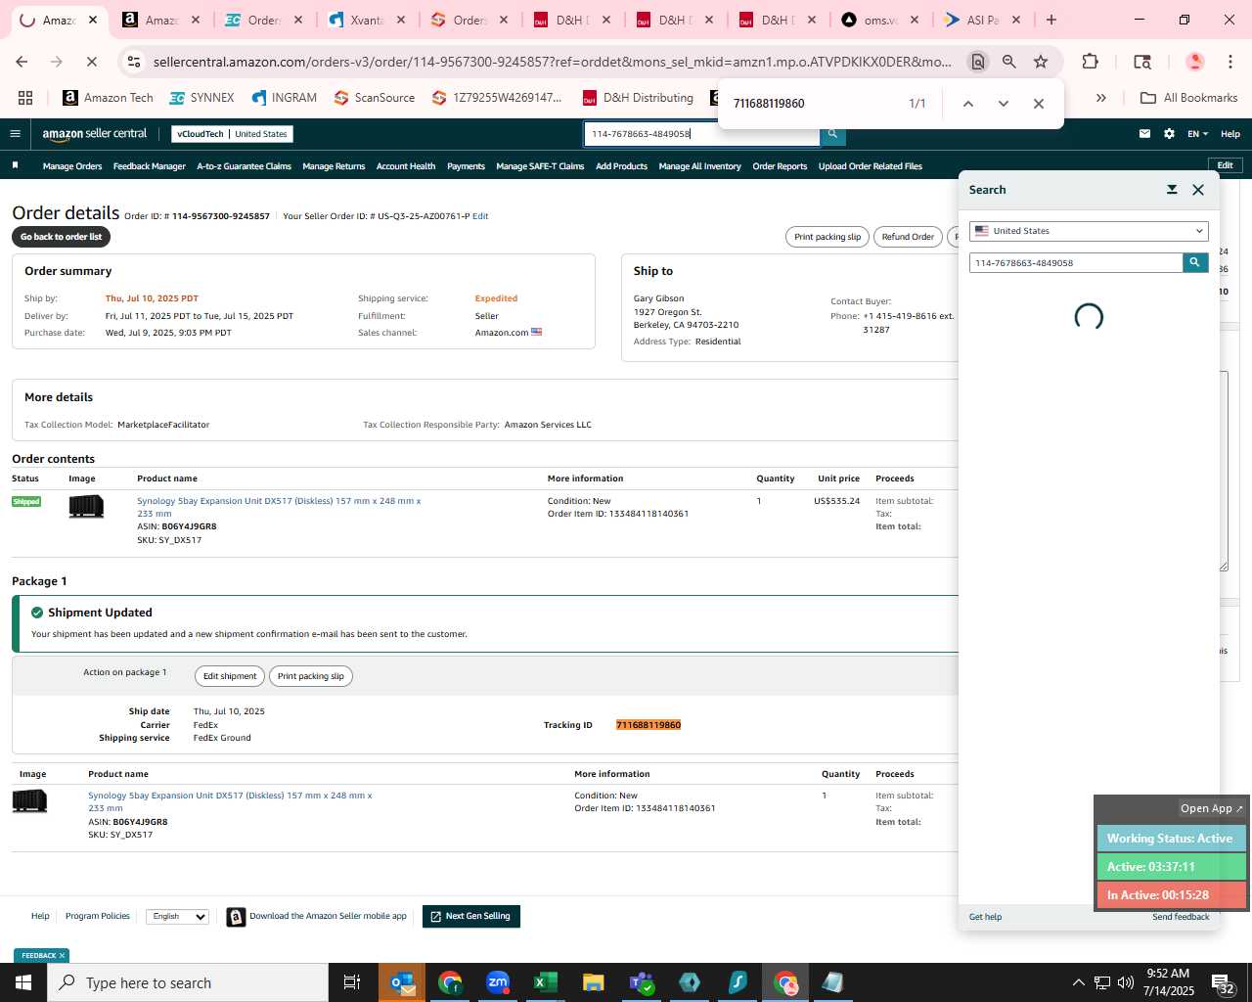
Task: Open the Windows Start menu
Action: click(23, 982)
